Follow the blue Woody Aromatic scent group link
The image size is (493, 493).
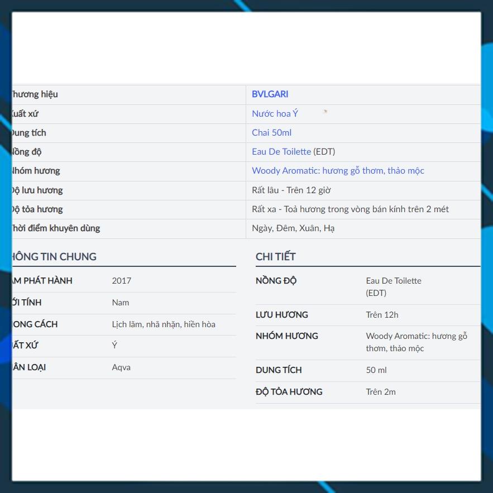click(x=338, y=171)
